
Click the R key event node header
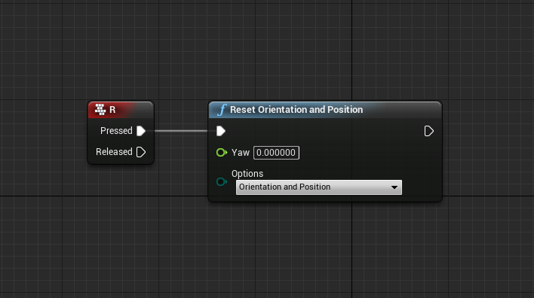point(121,110)
